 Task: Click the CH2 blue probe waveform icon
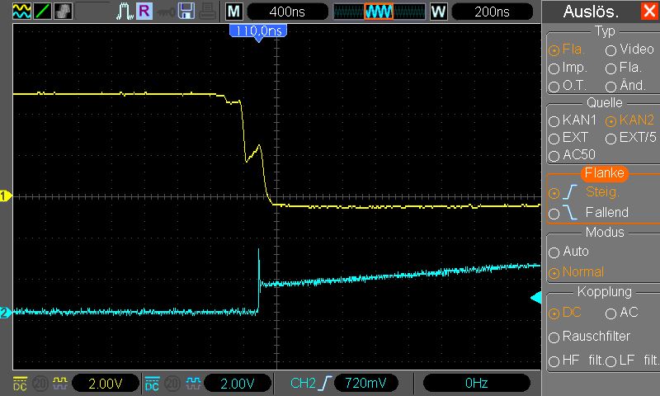click(193, 383)
